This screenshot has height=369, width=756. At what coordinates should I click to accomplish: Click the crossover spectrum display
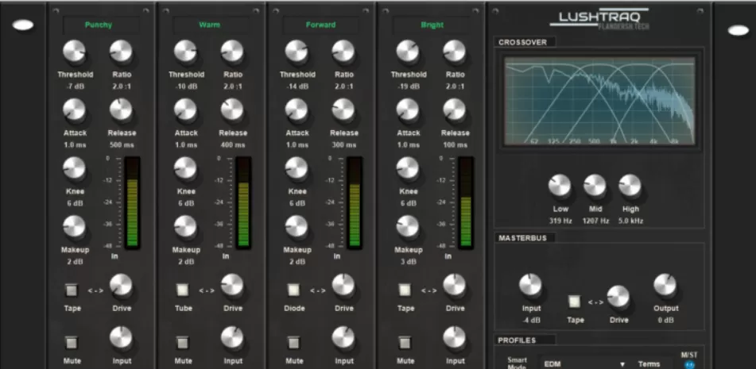(599, 101)
